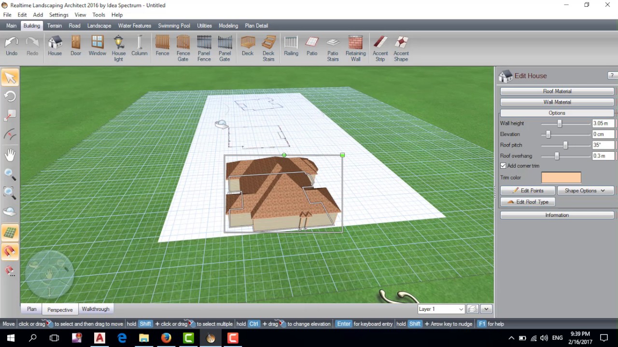Click the Edit Points button
The image size is (618, 347).
coord(528,191)
